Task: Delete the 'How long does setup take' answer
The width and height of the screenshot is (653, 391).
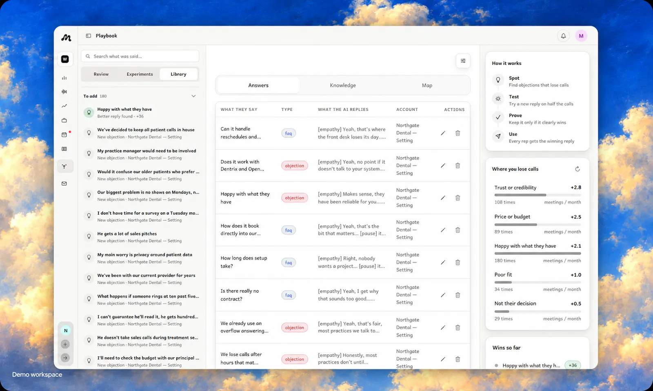Action: click(x=458, y=263)
